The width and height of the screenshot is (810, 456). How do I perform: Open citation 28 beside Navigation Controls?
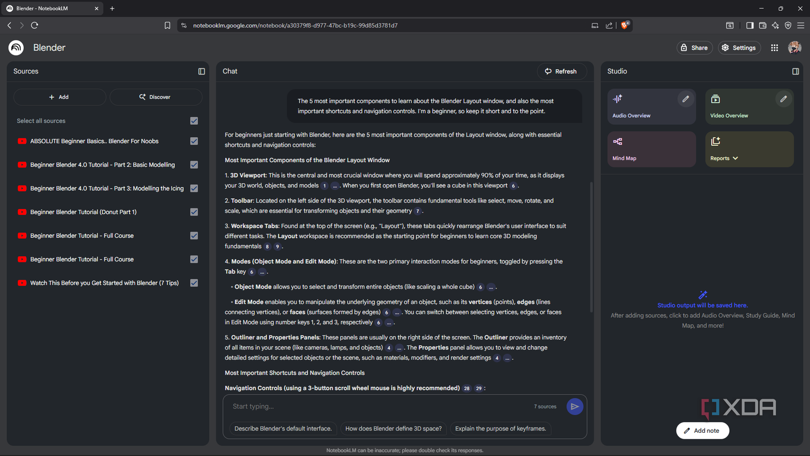pyautogui.click(x=467, y=388)
